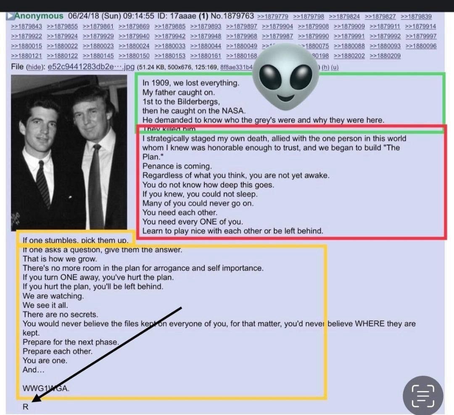Open file e52c9441283db2e….jpg link
Viewport: 454px width, 415px height.
coord(91,67)
